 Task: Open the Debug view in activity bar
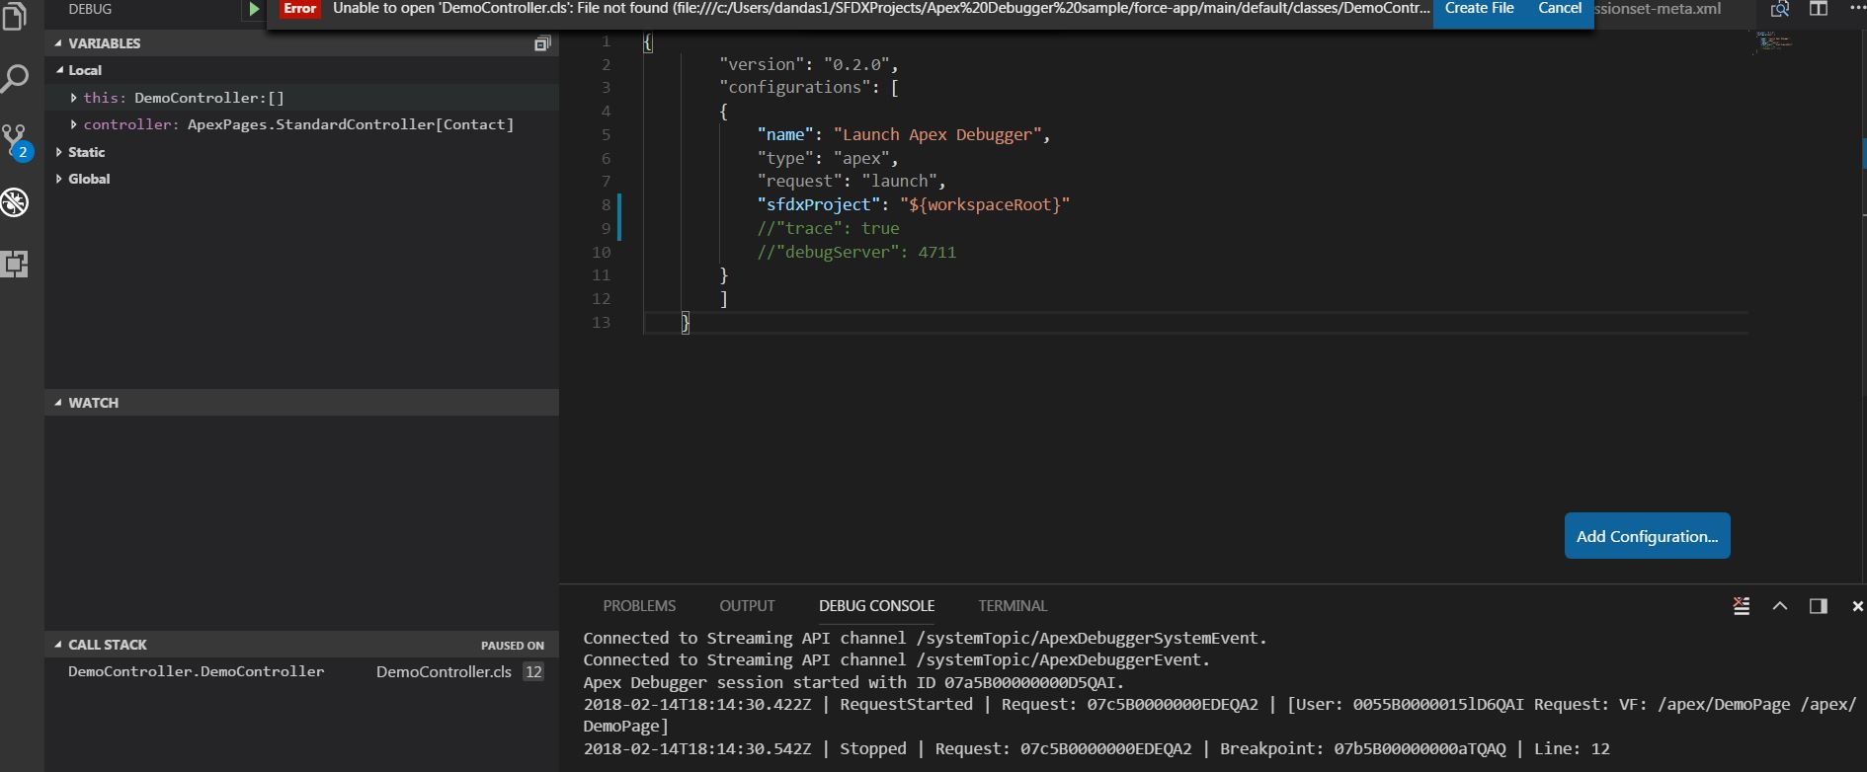point(15,202)
